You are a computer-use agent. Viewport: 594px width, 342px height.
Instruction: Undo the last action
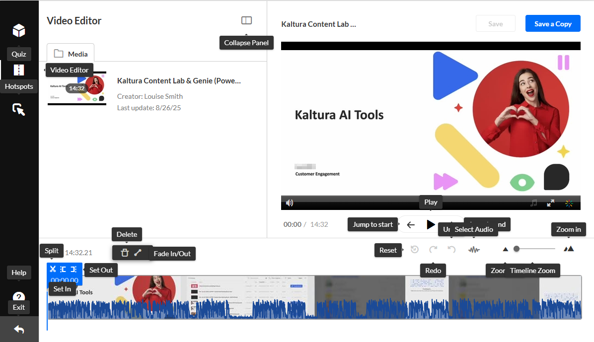click(x=451, y=249)
